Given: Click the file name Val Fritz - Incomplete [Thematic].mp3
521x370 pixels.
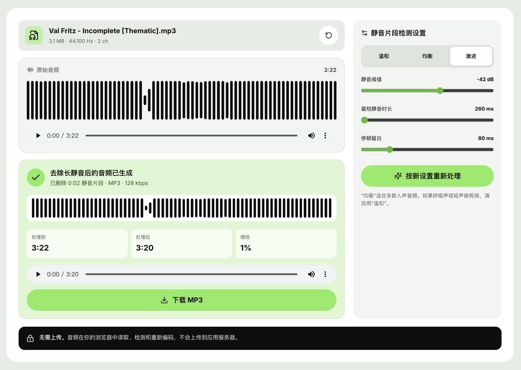Looking at the screenshot, I should pyautogui.click(x=112, y=31).
